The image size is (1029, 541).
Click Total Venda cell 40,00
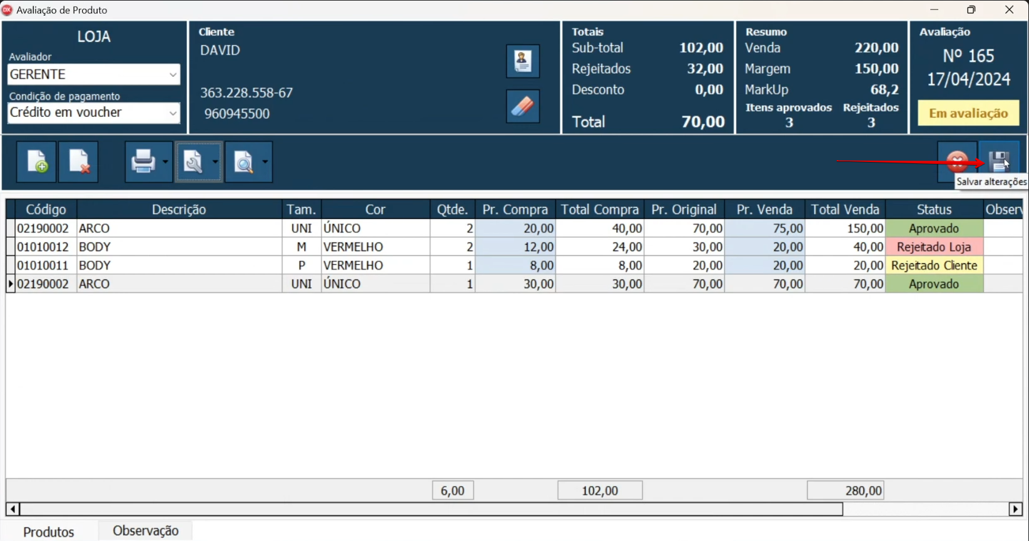[845, 247]
